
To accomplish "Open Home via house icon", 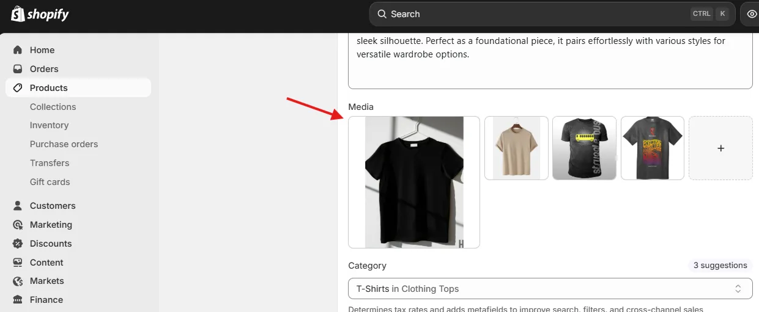I will pyautogui.click(x=18, y=50).
